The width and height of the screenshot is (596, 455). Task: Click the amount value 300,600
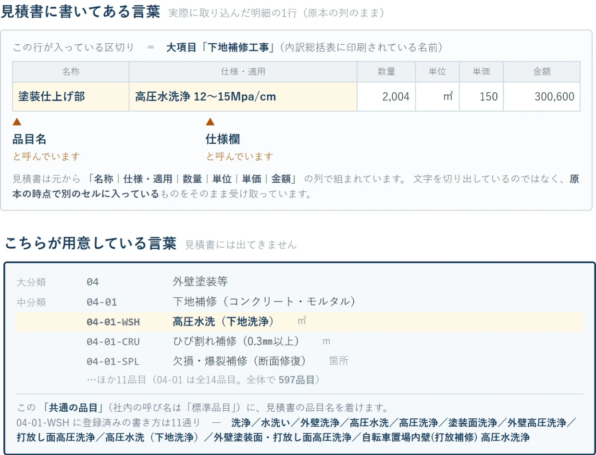pos(555,97)
